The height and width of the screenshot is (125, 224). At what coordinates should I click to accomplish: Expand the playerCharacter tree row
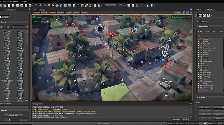pyautogui.click(x=198, y=50)
